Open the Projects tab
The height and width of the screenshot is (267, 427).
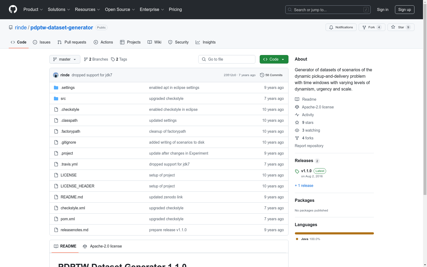pyautogui.click(x=130, y=42)
